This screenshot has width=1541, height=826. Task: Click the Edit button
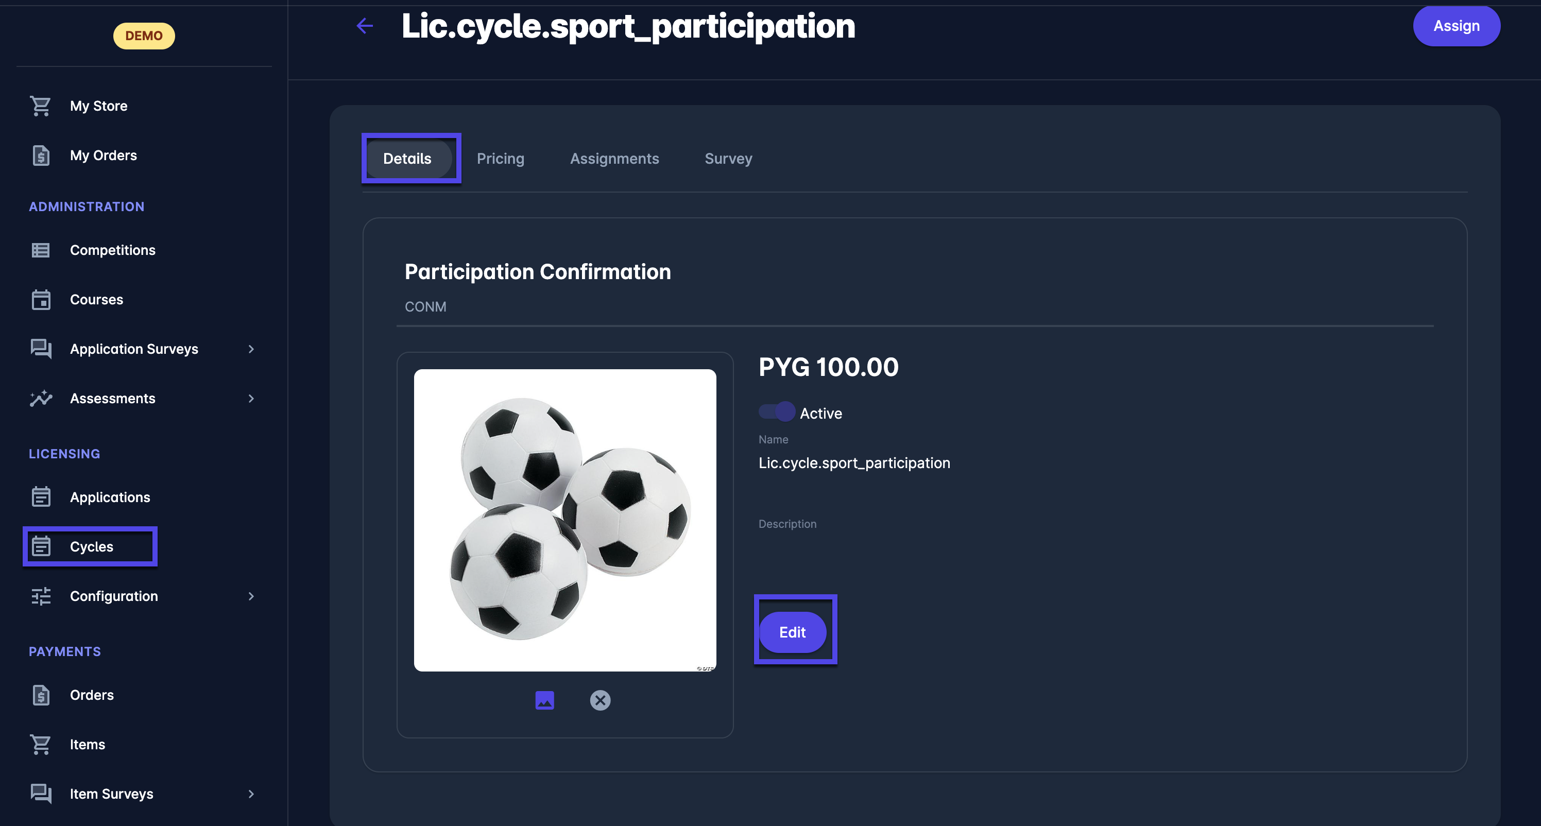(792, 632)
